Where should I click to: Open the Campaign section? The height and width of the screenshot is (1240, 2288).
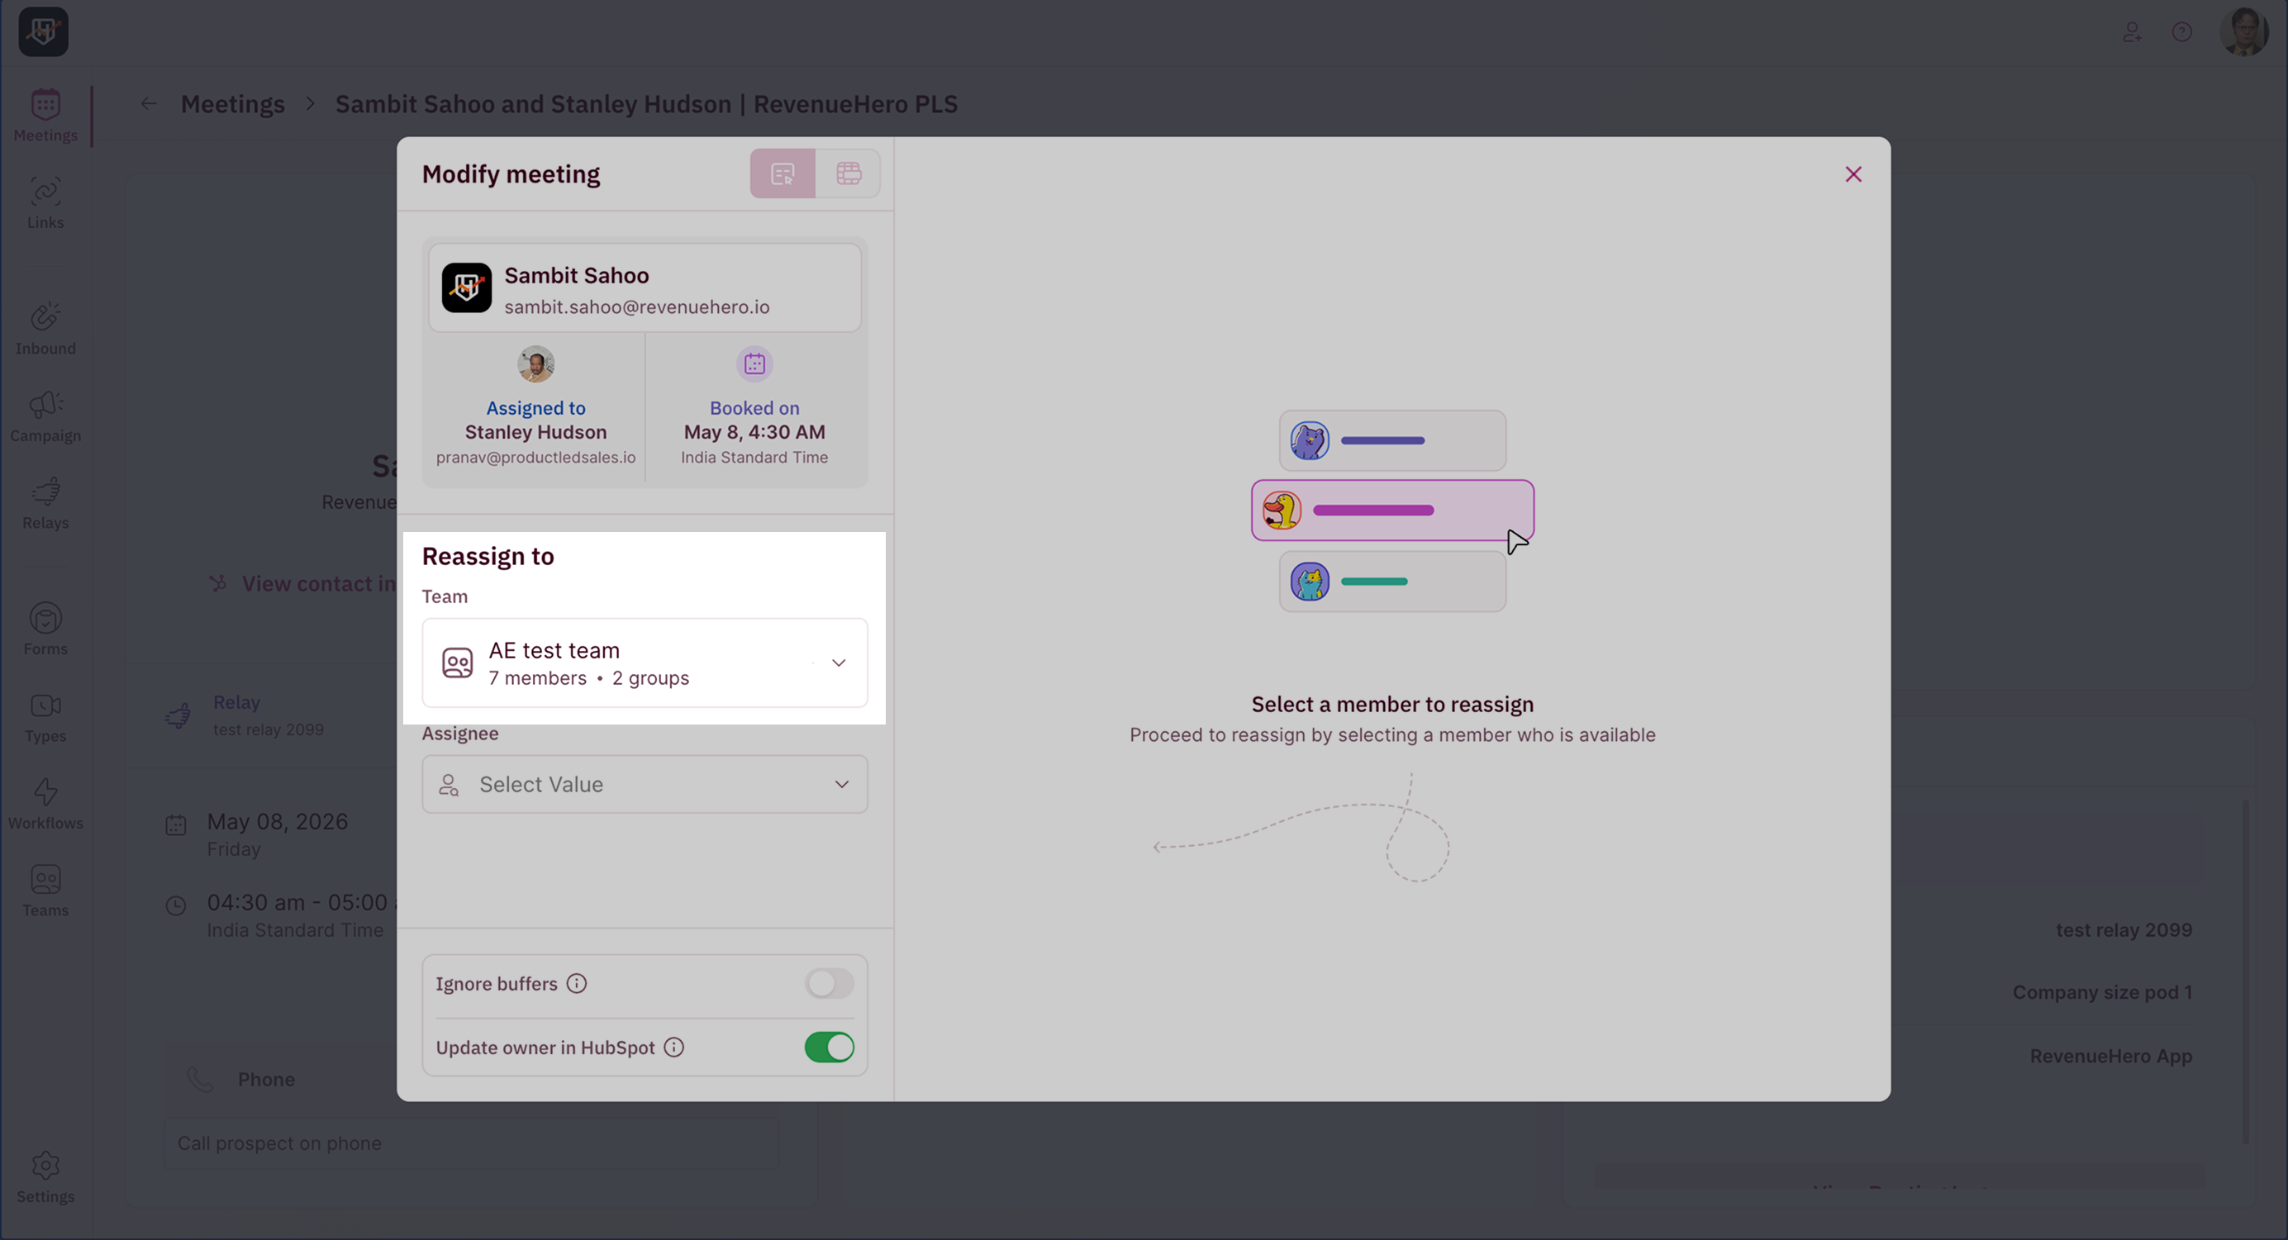pos(45,416)
